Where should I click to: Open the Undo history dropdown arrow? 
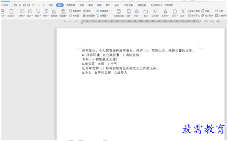tap(36, 5)
